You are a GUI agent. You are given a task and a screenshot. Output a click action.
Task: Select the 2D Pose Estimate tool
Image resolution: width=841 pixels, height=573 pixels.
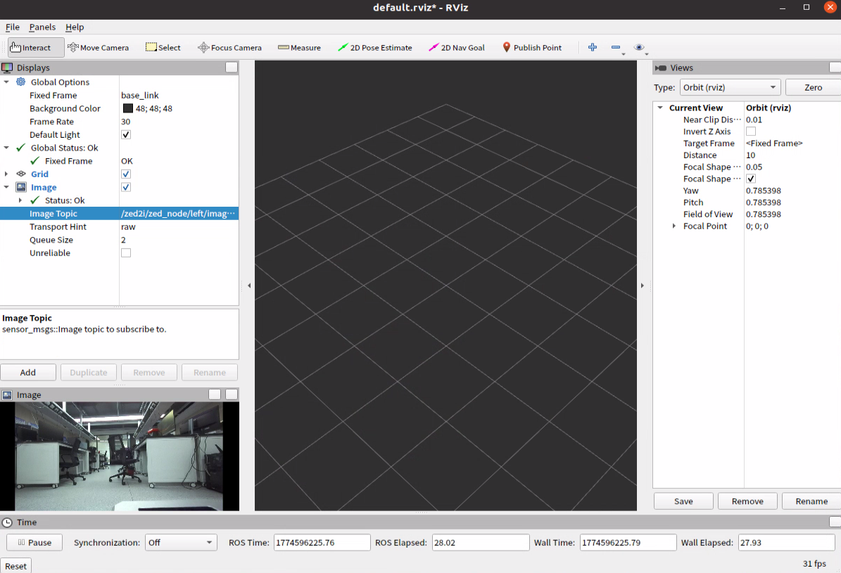[375, 47]
